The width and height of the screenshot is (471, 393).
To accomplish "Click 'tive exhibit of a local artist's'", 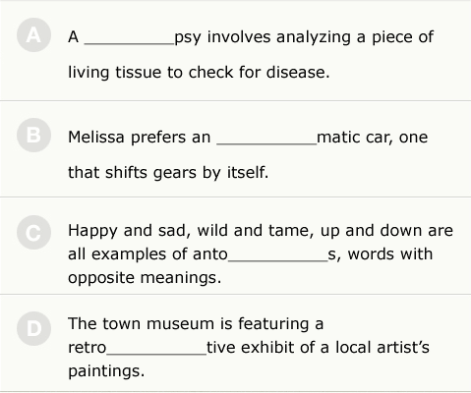I will point(318,348).
